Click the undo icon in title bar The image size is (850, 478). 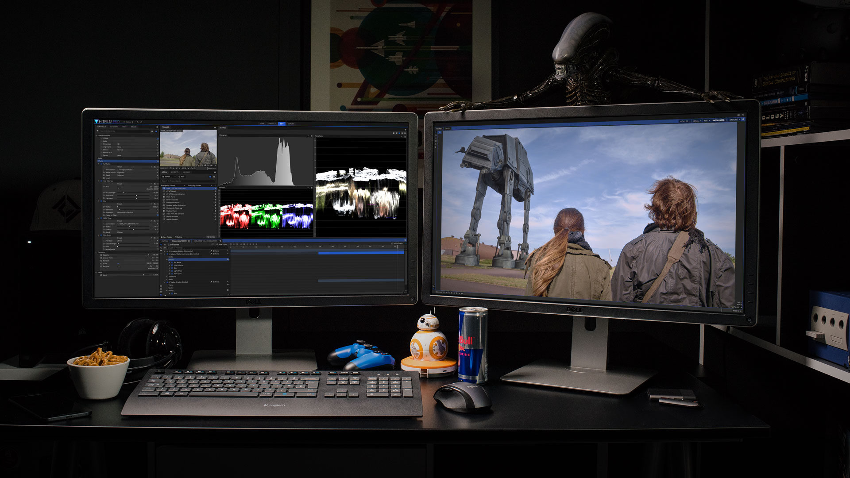(x=138, y=122)
